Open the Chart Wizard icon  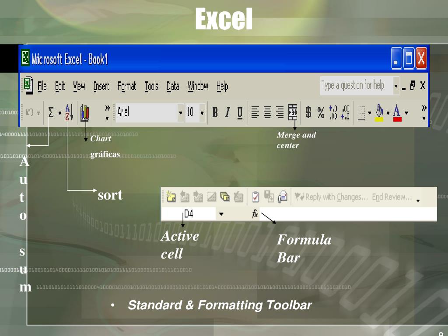click(x=84, y=113)
